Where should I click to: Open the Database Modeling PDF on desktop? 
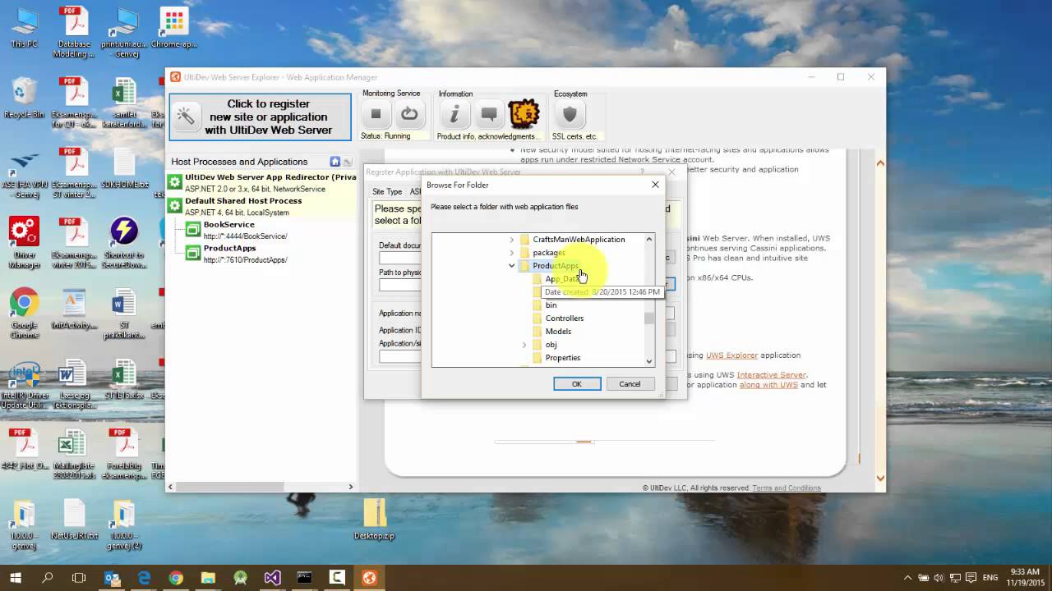pos(74,33)
